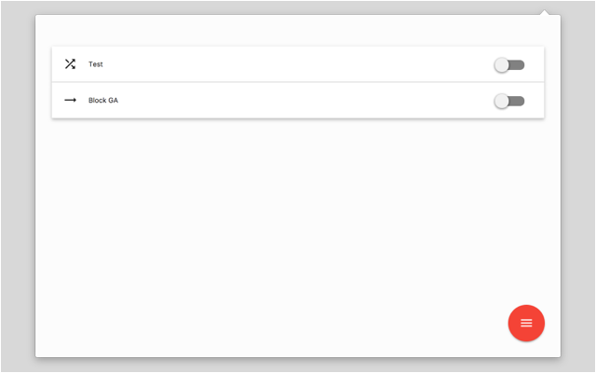Click the Test toggle's round knob
Screen dimensions: 596x373
click(x=502, y=65)
